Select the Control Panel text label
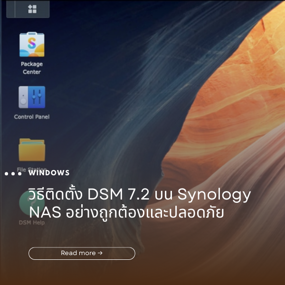 point(32,117)
